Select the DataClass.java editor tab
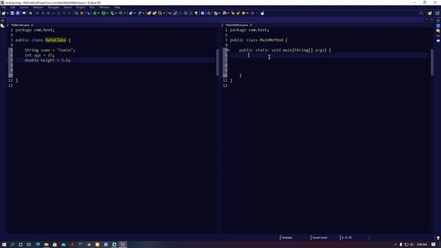441x248 pixels. pyautogui.click(x=20, y=25)
